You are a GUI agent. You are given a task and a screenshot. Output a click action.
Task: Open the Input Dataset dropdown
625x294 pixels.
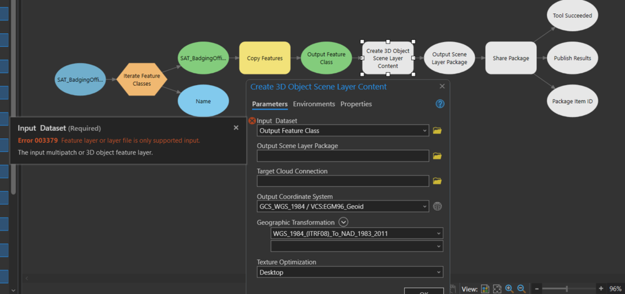tap(425, 131)
